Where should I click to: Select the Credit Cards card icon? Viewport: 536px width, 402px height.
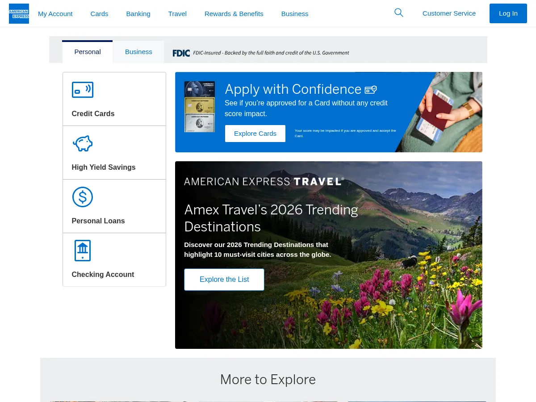(x=82, y=90)
